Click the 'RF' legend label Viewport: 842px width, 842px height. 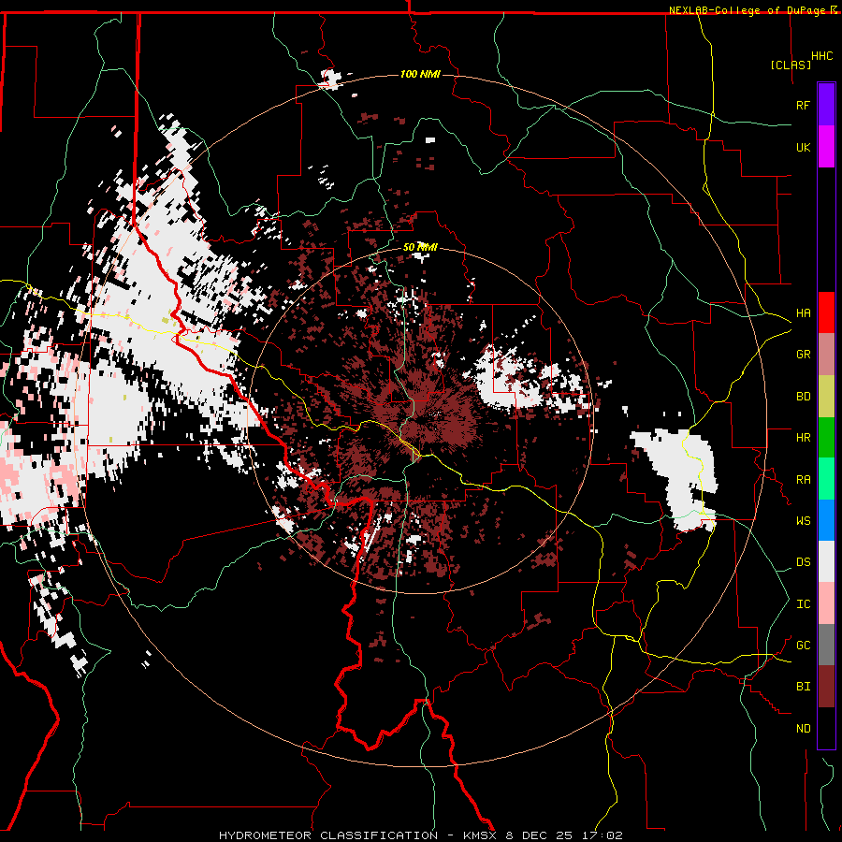coord(804,105)
